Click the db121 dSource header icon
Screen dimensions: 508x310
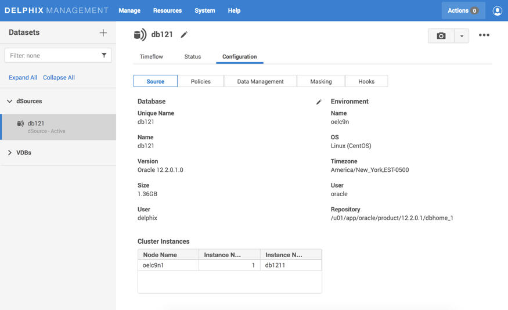tap(140, 35)
